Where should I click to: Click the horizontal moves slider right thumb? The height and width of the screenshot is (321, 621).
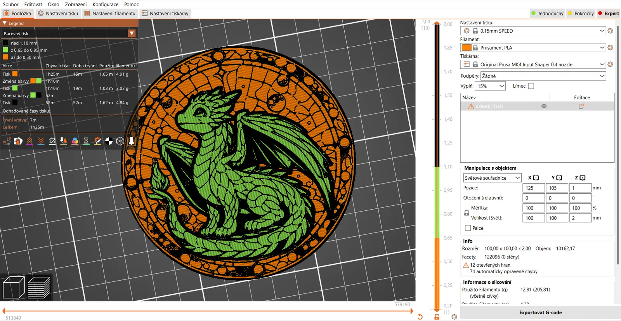click(x=412, y=311)
